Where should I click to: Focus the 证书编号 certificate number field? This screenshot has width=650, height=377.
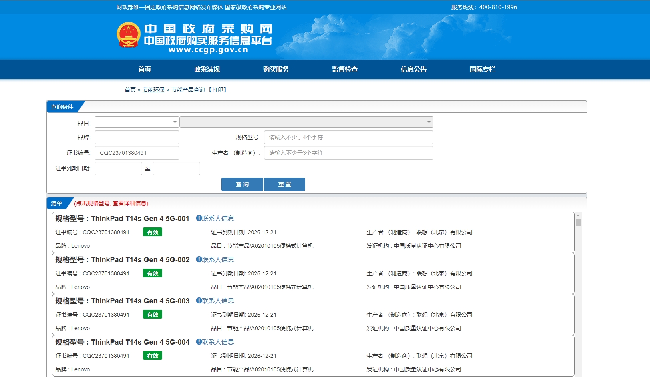click(x=137, y=153)
